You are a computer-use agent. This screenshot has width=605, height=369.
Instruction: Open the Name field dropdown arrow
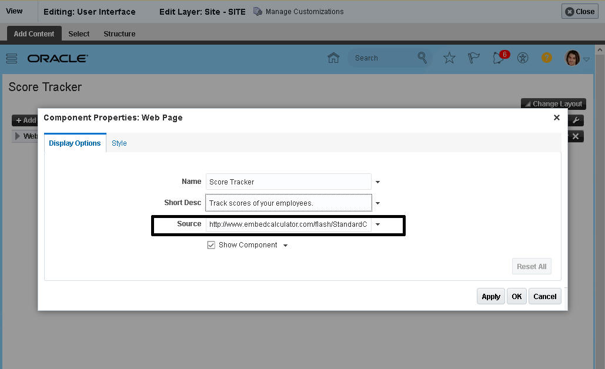click(x=377, y=182)
